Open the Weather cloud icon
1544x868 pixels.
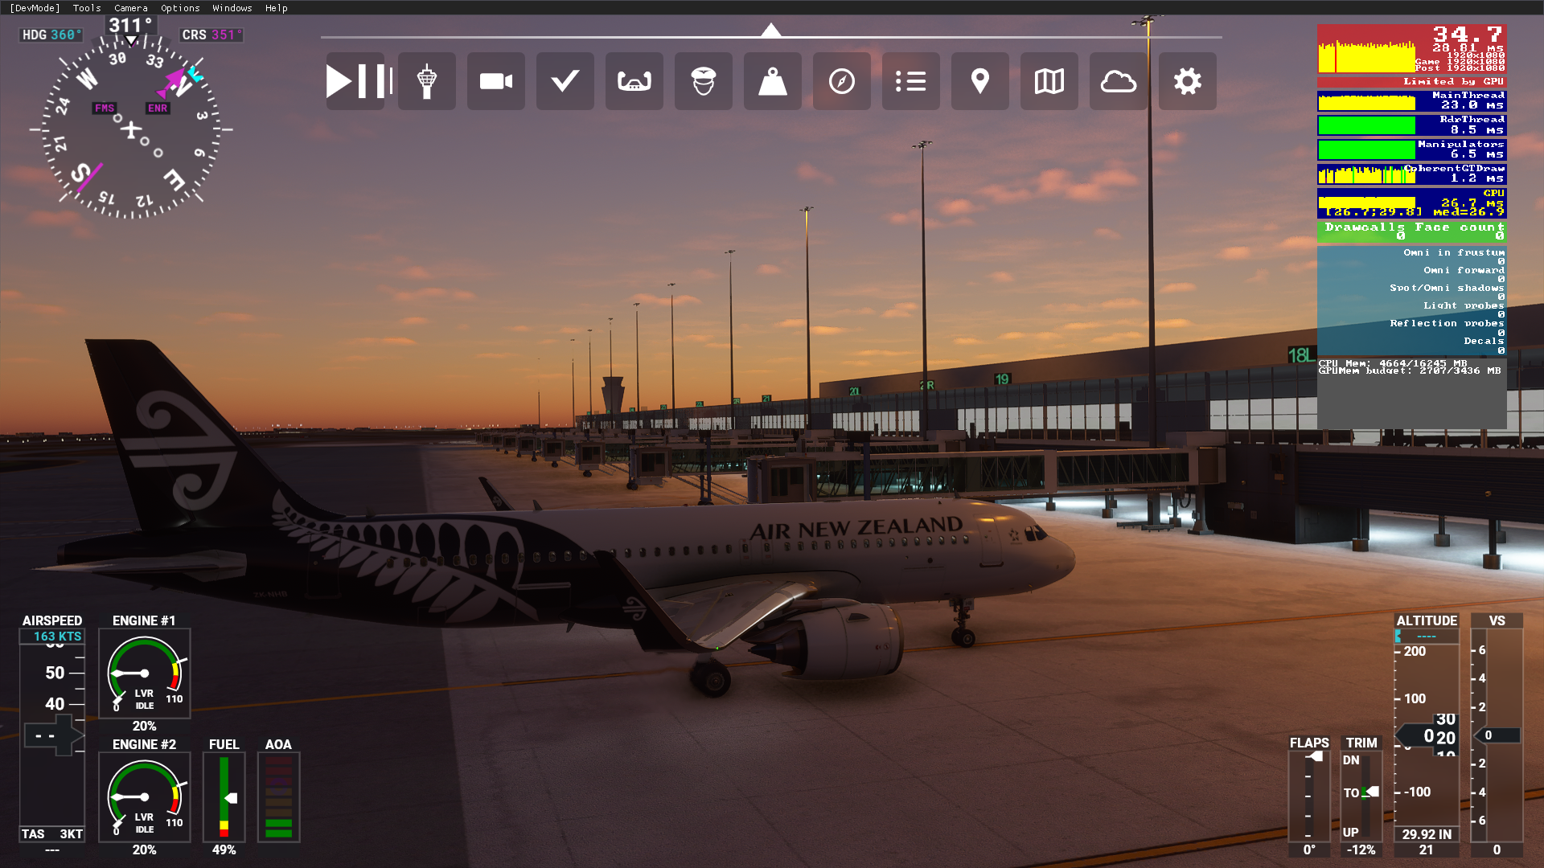pyautogui.click(x=1119, y=81)
